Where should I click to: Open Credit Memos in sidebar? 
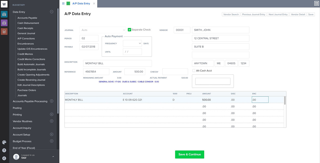[x=25, y=54]
